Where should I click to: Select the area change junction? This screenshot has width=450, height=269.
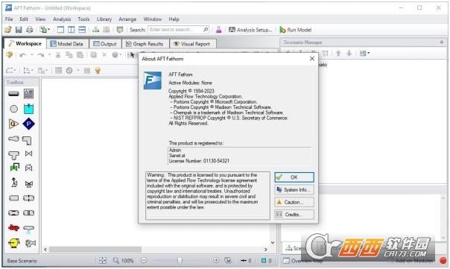13,139
